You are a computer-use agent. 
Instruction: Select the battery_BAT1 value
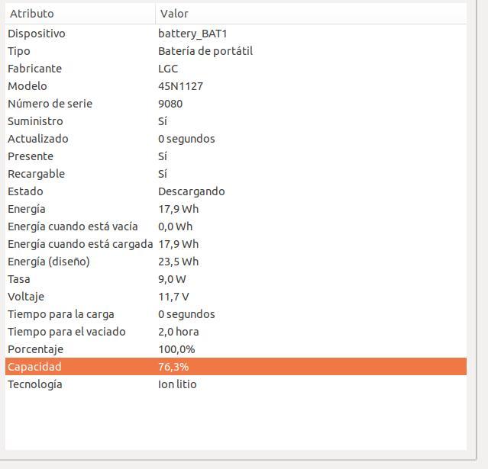point(192,34)
